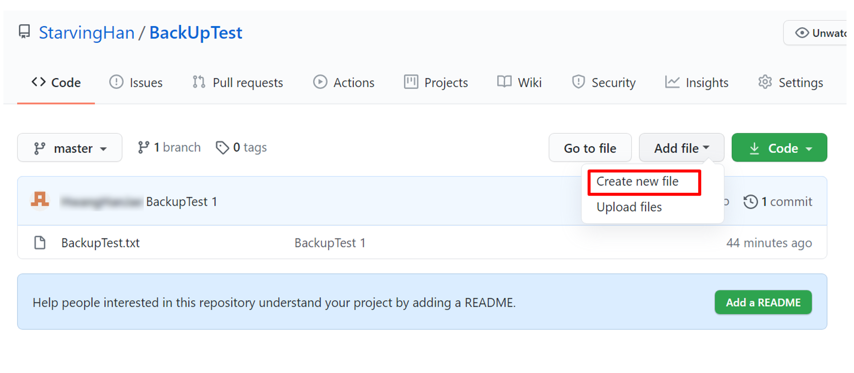Choose Upload files from the menu

(629, 207)
